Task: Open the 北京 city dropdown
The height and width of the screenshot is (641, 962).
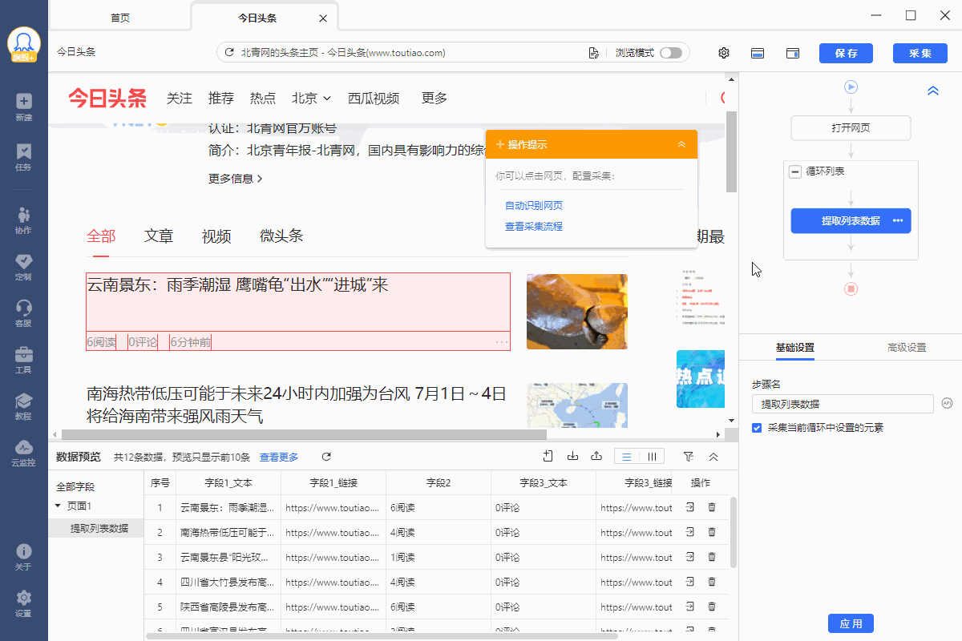Action: 311,98
